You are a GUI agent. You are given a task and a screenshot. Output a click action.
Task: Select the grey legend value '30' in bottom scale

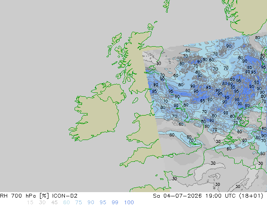[x=42, y=203]
